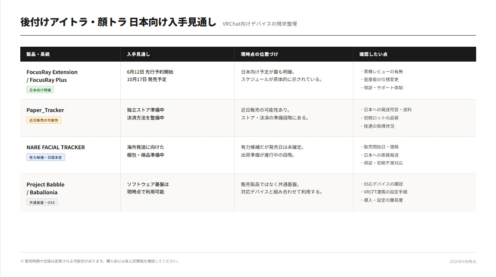Click ストア・決済の準備段階にある。
Image resolution: width=496 pixels, height=277 pixels.
pyautogui.click(x=276, y=118)
